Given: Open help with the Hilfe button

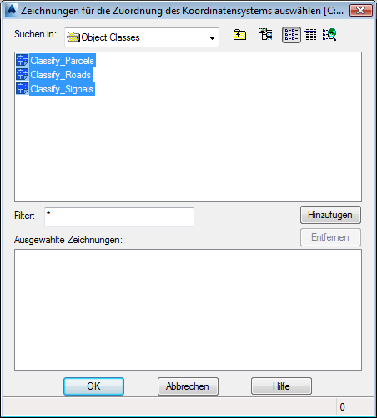Looking at the screenshot, I should (x=281, y=386).
